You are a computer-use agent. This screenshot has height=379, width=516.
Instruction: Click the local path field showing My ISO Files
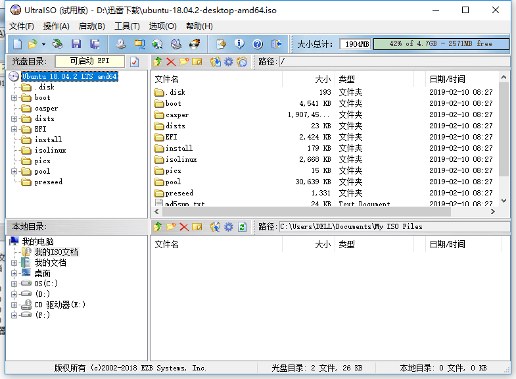[x=394, y=227]
